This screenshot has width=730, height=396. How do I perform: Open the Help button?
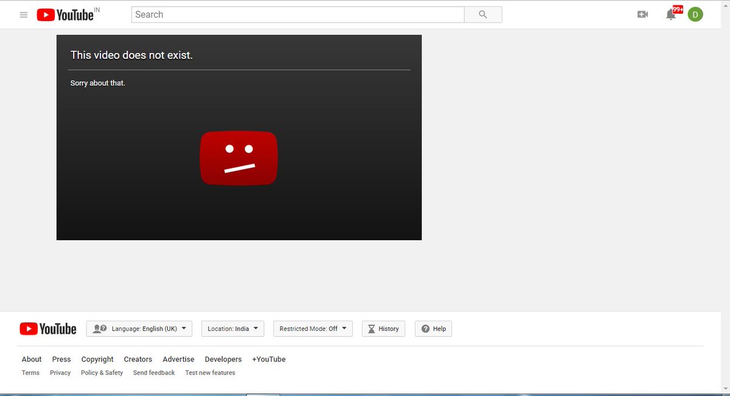(x=434, y=328)
